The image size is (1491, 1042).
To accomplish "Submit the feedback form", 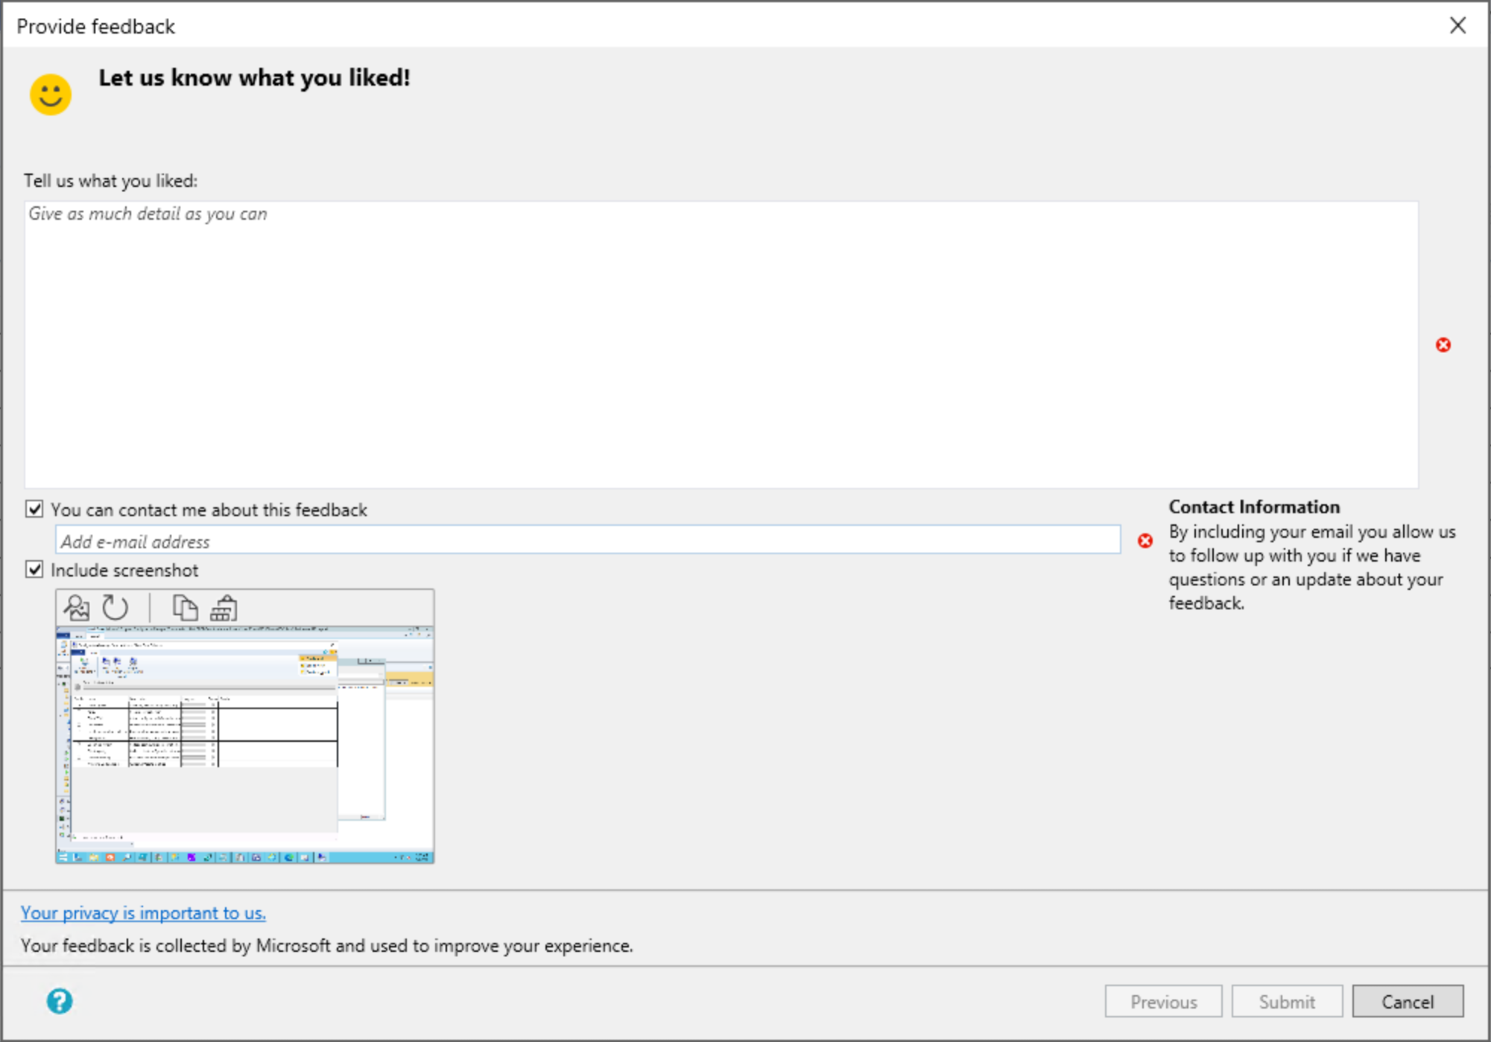I will click(x=1286, y=1001).
